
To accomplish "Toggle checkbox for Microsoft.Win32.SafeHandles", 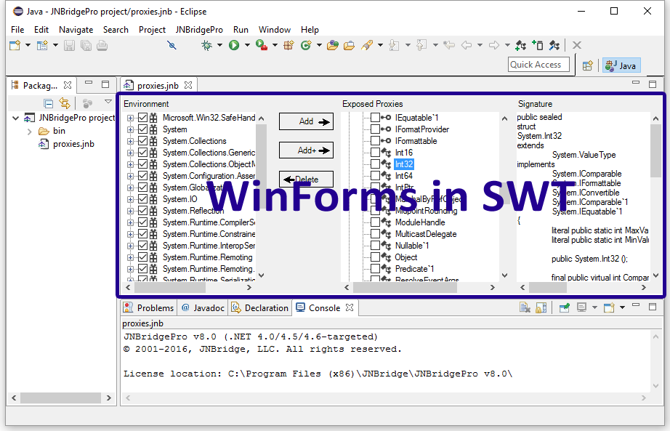I will (142, 118).
